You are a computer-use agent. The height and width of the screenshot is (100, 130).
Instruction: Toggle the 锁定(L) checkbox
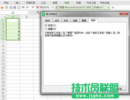coord(46,25)
